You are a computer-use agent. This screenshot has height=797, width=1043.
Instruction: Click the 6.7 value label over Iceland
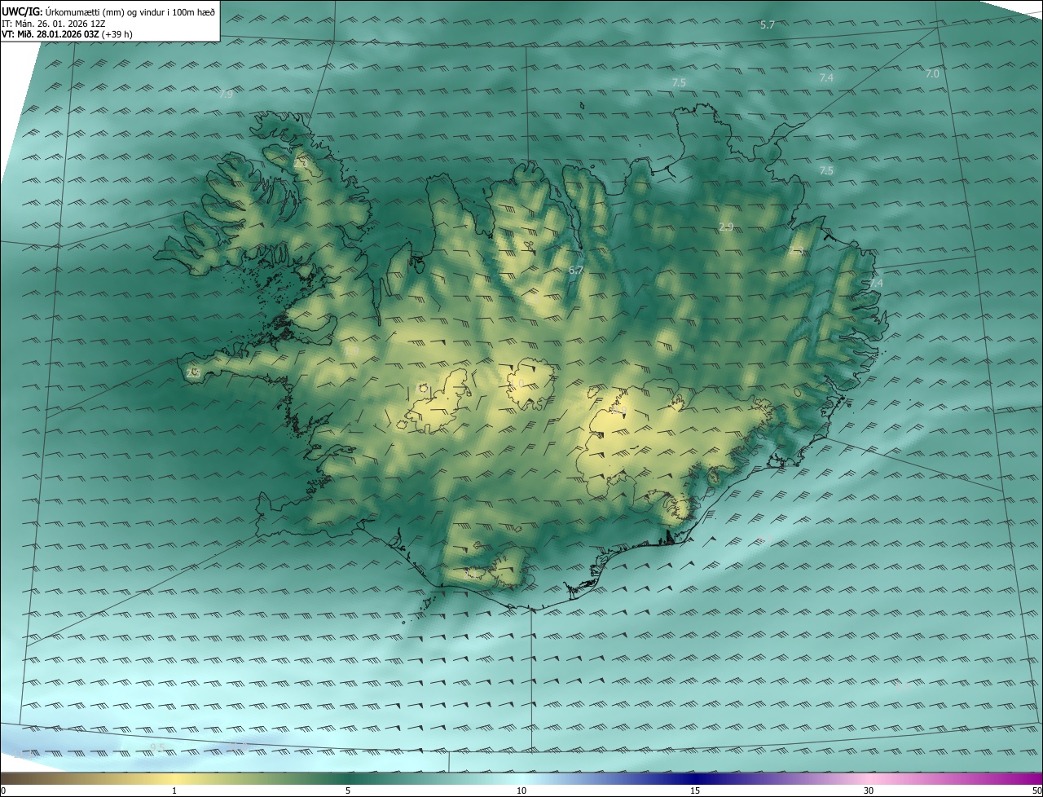(576, 270)
